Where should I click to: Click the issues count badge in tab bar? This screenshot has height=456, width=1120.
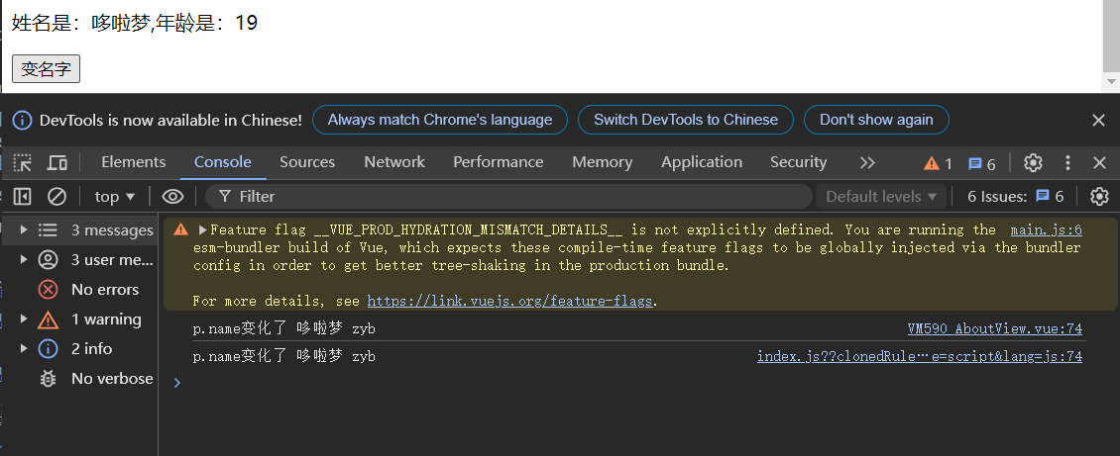tap(981, 163)
